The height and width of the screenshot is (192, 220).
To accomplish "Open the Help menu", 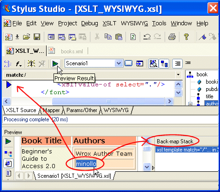I will point(202,23).
